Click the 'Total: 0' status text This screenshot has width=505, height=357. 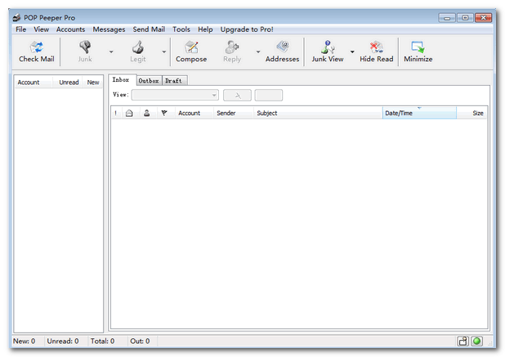click(x=102, y=341)
